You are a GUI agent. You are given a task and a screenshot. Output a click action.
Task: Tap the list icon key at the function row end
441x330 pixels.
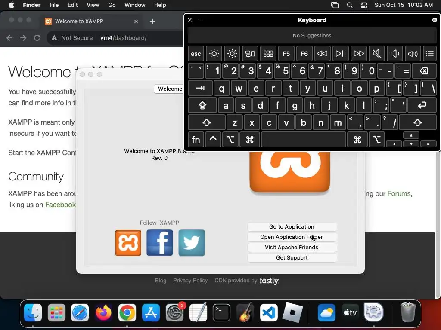coord(430,54)
